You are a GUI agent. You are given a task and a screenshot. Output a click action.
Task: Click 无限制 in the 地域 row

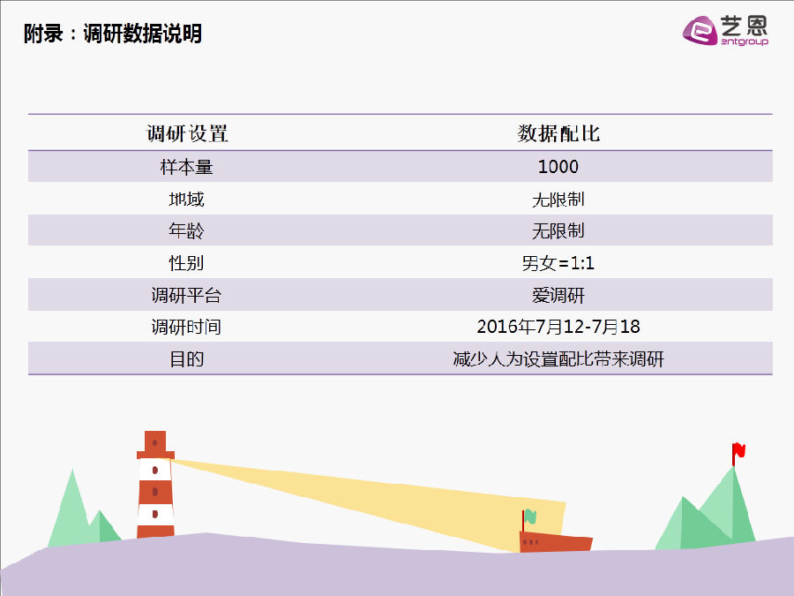(x=558, y=200)
